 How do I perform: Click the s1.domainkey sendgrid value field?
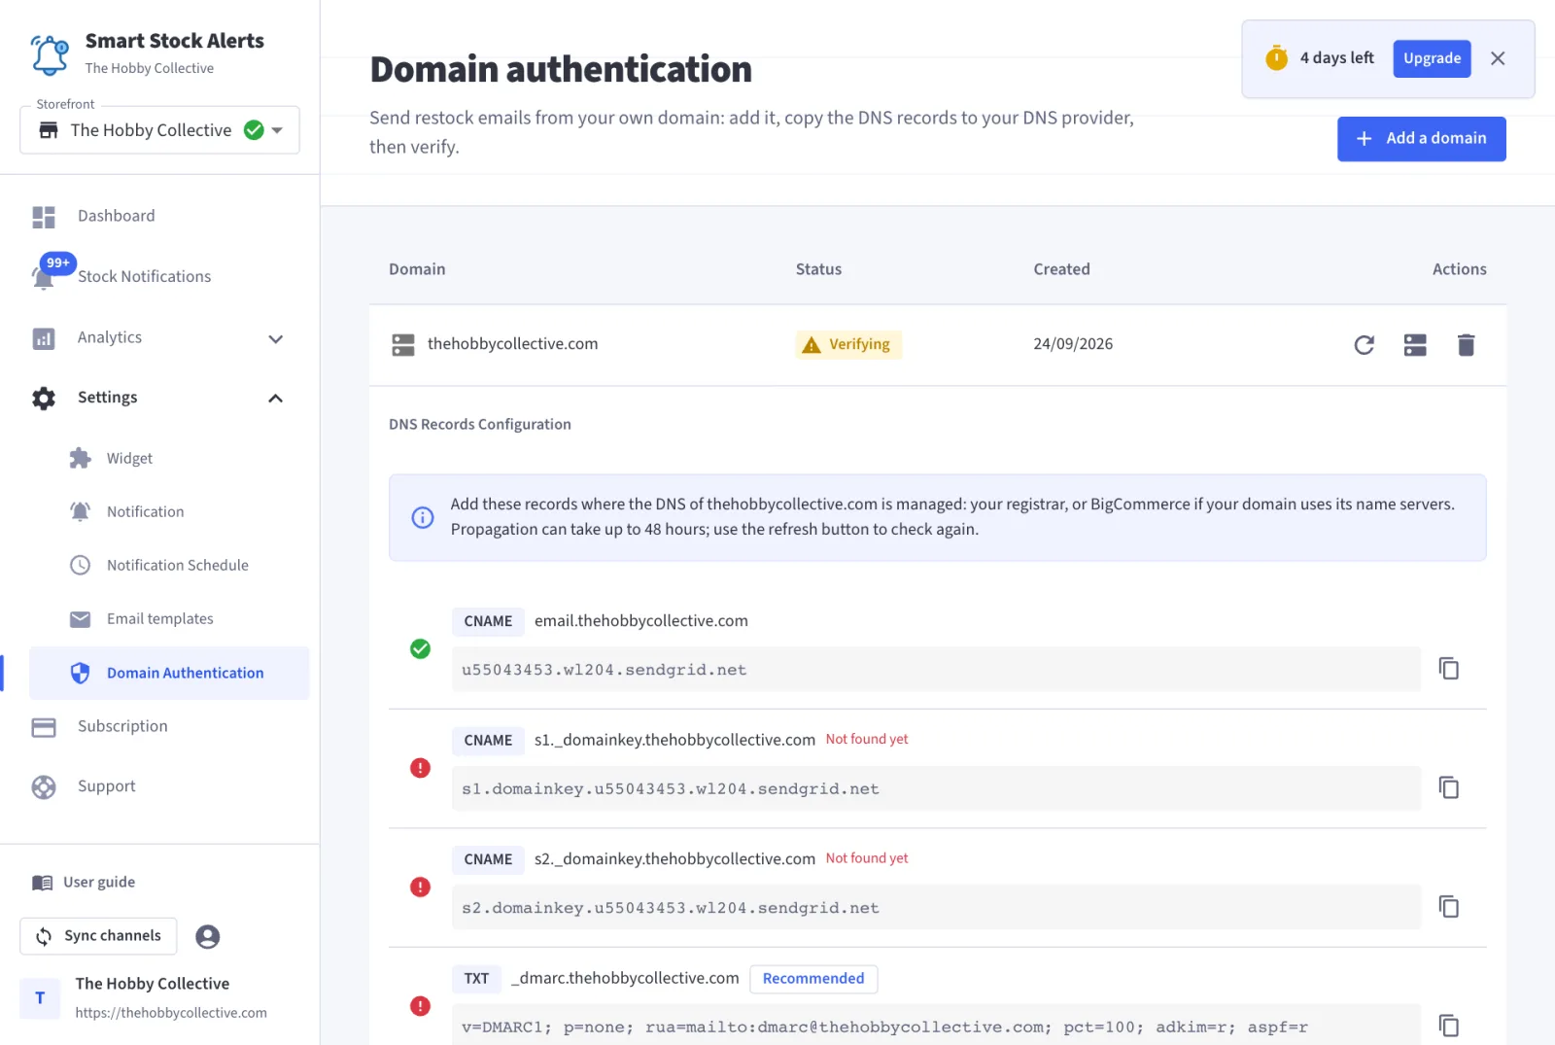pos(936,788)
